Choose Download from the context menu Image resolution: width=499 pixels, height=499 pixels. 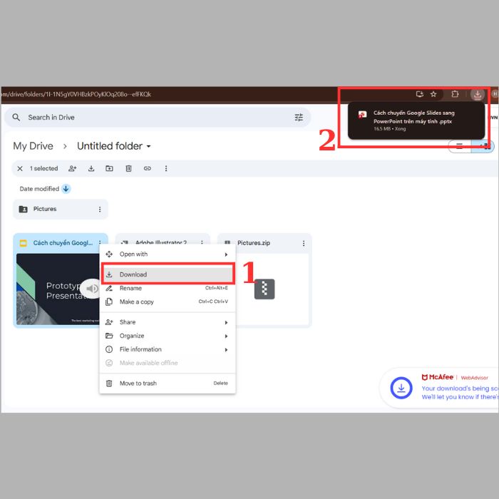click(168, 274)
